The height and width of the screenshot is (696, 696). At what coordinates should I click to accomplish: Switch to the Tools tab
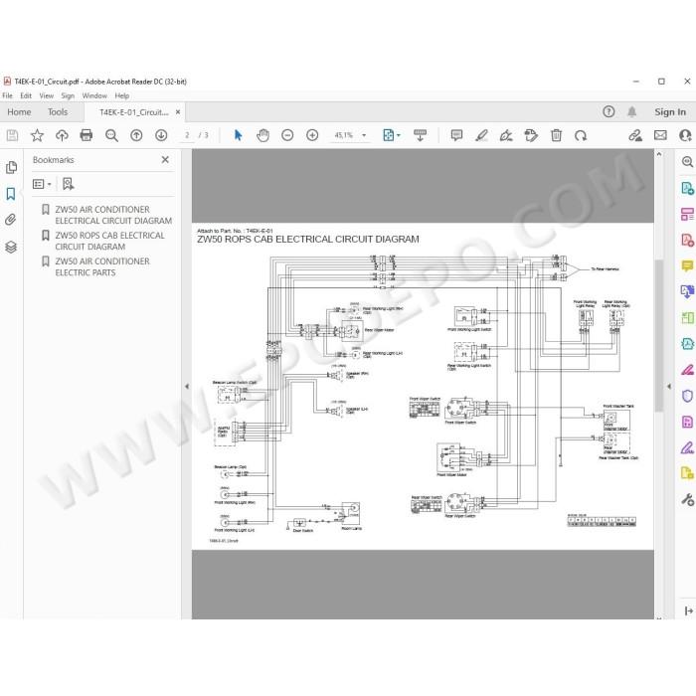click(x=58, y=112)
